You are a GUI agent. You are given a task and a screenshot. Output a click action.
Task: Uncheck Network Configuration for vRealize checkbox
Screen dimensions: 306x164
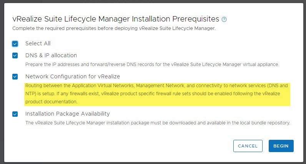tap(15, 76)
